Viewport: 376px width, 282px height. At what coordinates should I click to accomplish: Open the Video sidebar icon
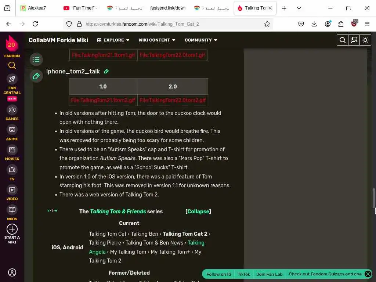[x=12, y=190]
